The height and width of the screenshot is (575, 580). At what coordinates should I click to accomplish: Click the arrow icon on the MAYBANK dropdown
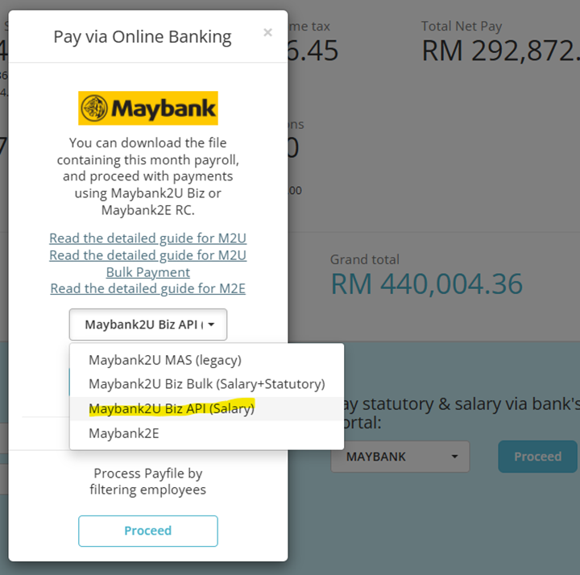click(x=454, y=457)
